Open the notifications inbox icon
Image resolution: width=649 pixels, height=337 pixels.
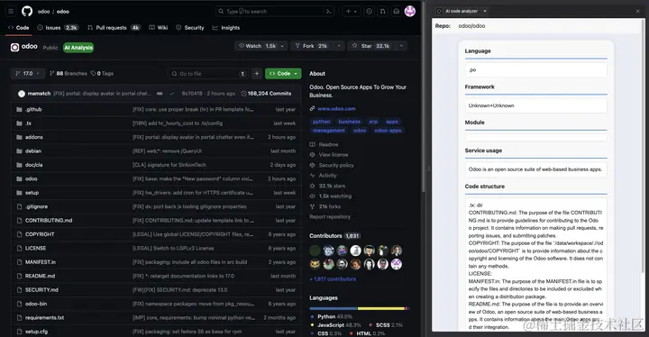[397, 11]
